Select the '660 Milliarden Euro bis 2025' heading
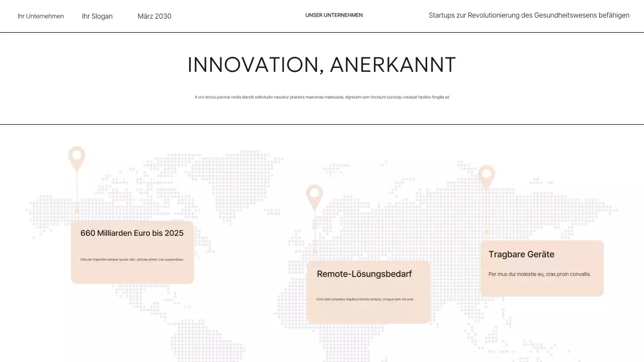Viewport: 644px width, 362px height. click(132, 233)
